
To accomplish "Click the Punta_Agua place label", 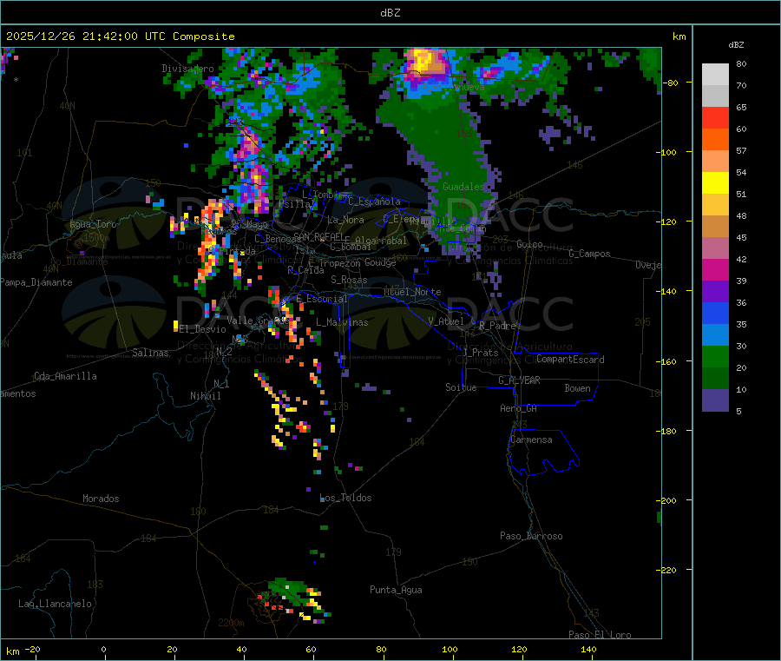I will [396, 590].
